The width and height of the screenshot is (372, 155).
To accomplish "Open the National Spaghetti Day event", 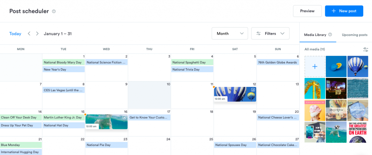I will pyautogui.click(x=192, y=62).
